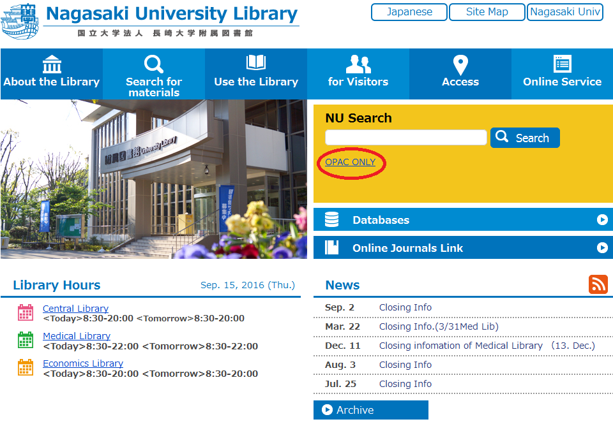Open the Use the Library menu
The height and width of the screenshot is (424, 613).
[x=256, y=74]
